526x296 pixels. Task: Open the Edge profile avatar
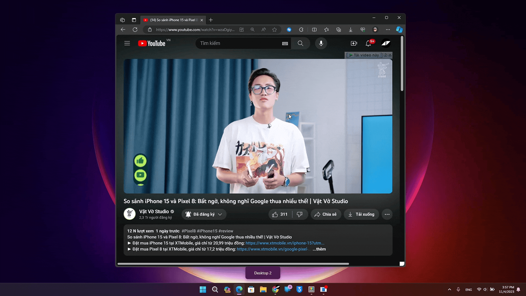pyautogui.click(x=375, y=30)
